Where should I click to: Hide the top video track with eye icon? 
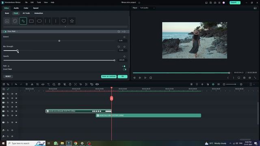tap(16, 94)
